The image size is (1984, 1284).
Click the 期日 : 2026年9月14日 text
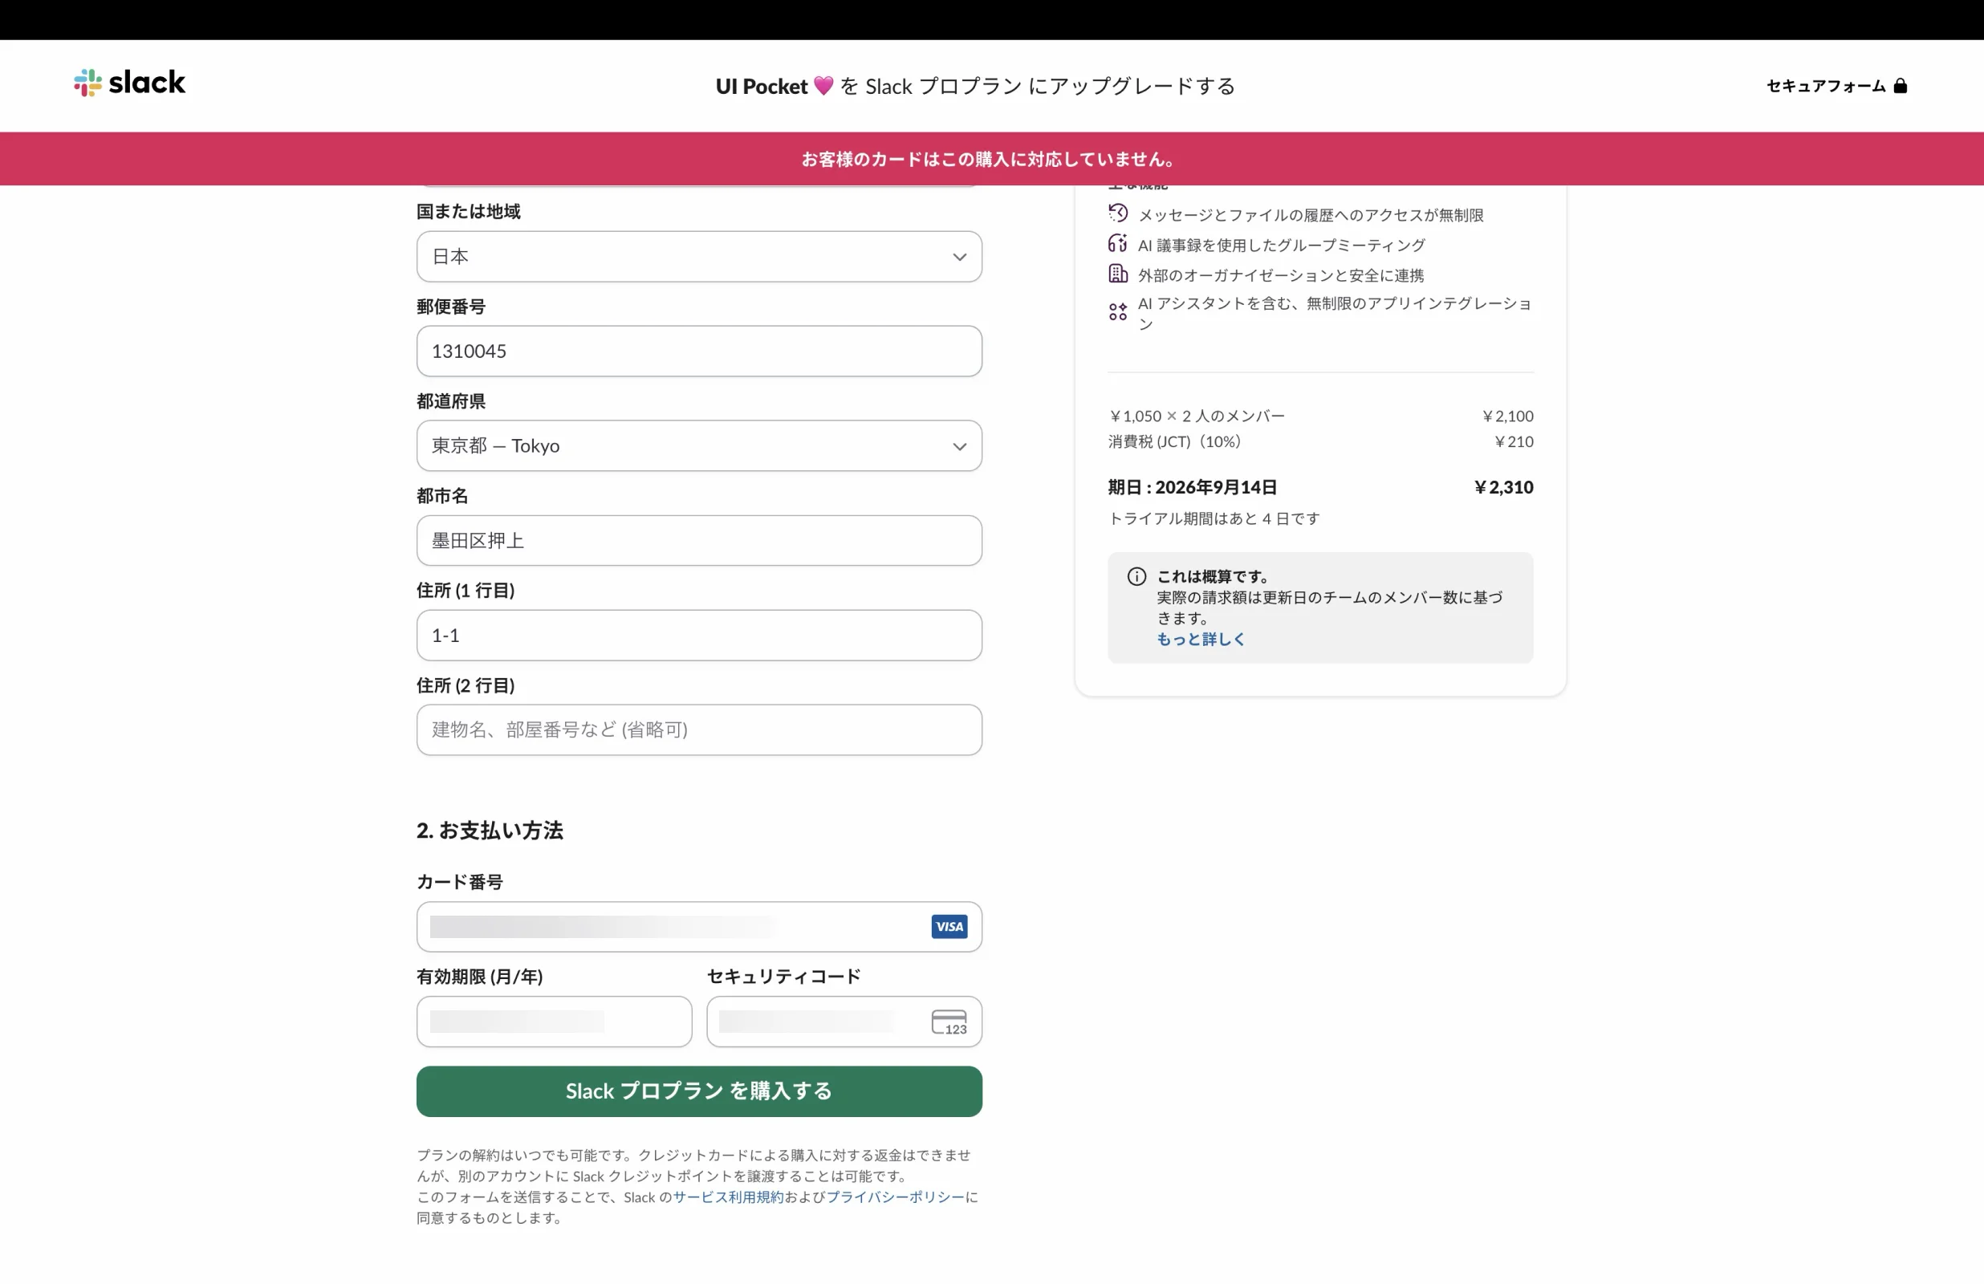pyautogui.click(x=1192, y=487)
